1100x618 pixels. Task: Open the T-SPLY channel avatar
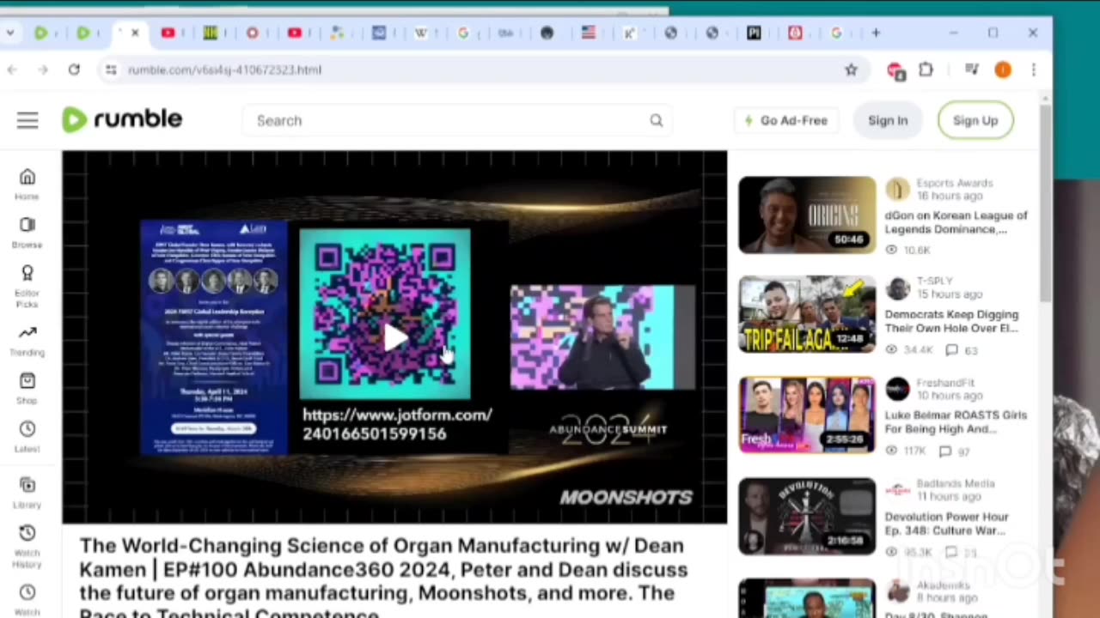pyautogui.click(x=897, y=288)
